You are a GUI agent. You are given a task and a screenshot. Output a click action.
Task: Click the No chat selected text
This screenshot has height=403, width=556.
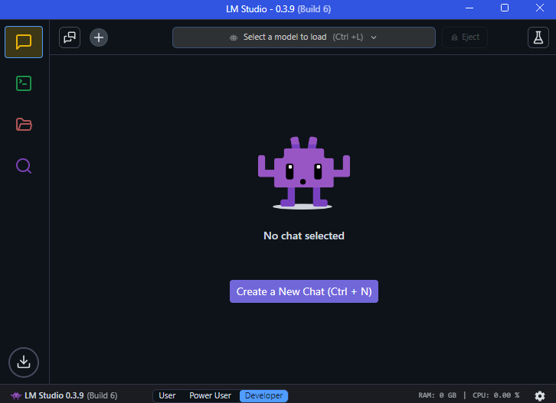point(304,236)
